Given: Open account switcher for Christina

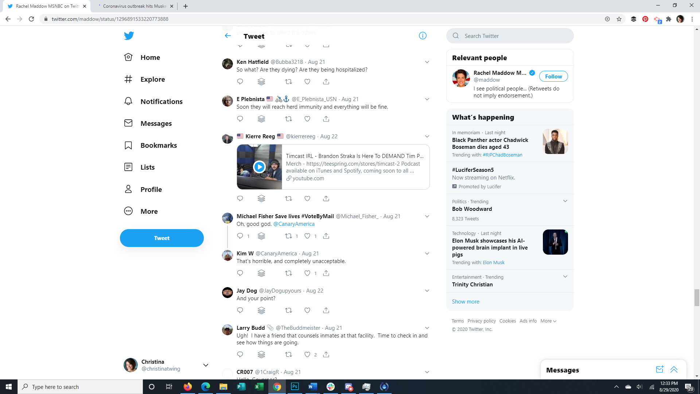Looking at the screenshot, I should [x=206, y=365].
